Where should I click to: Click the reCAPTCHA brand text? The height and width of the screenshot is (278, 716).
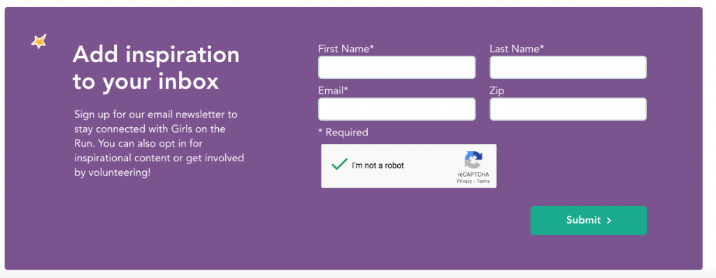click(473, 175)
